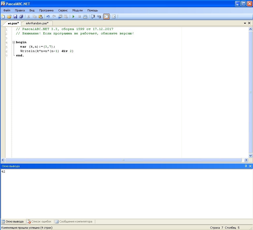Undo the last edit
The image size is (253, 230).
pyautogui.click(x=48, y=17)
